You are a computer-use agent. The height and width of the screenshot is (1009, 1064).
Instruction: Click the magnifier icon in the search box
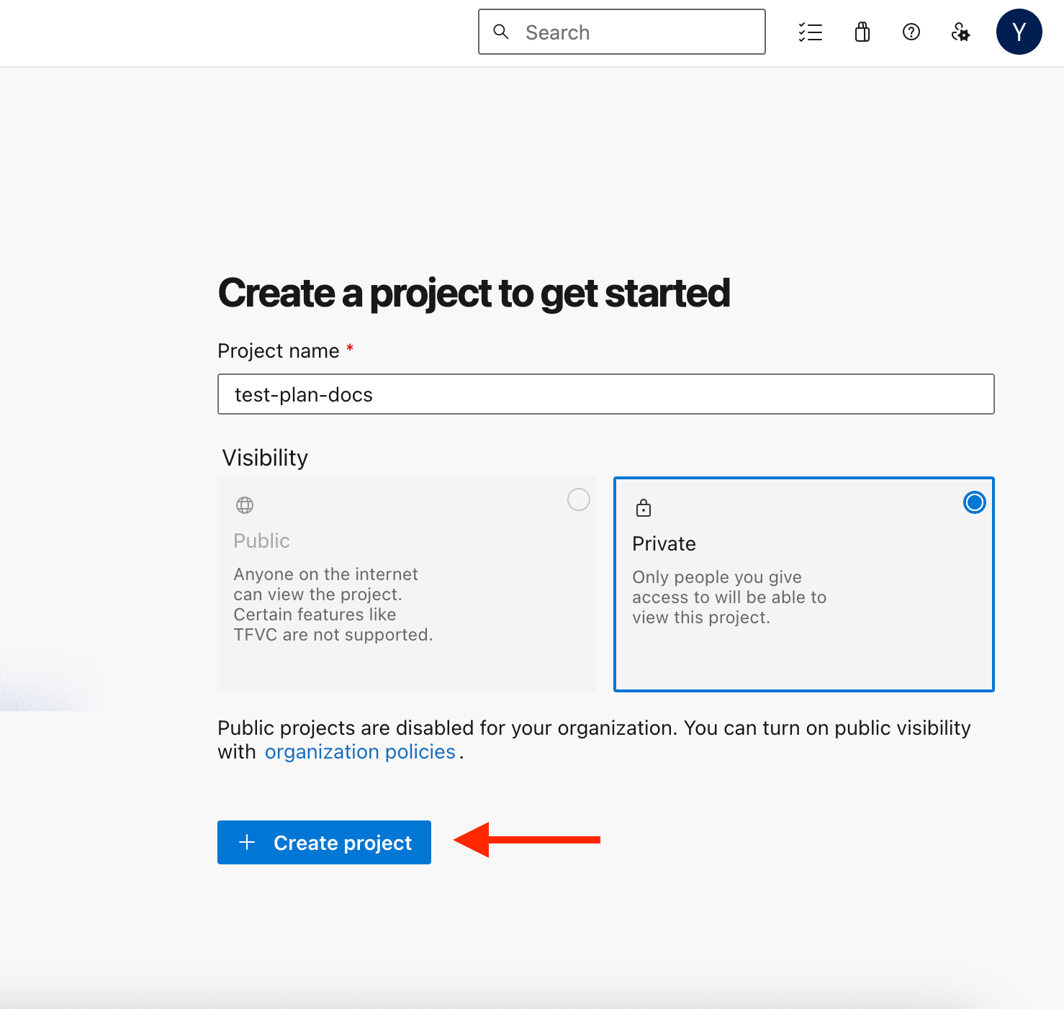click(501, 32)
